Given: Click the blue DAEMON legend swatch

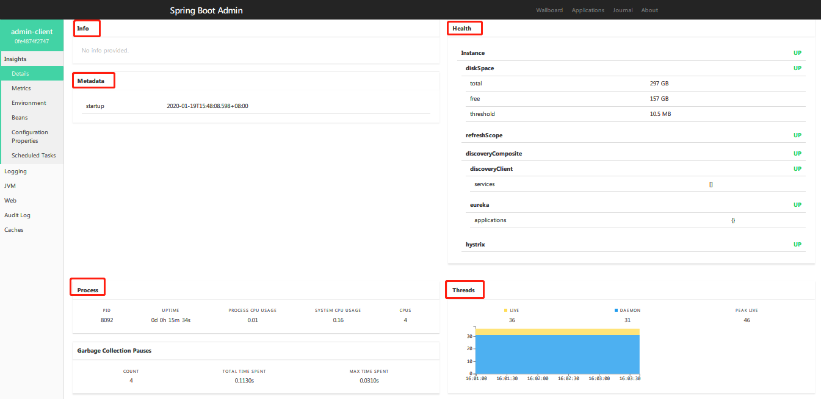Looking at the screenshot, I should pos(616,311).
